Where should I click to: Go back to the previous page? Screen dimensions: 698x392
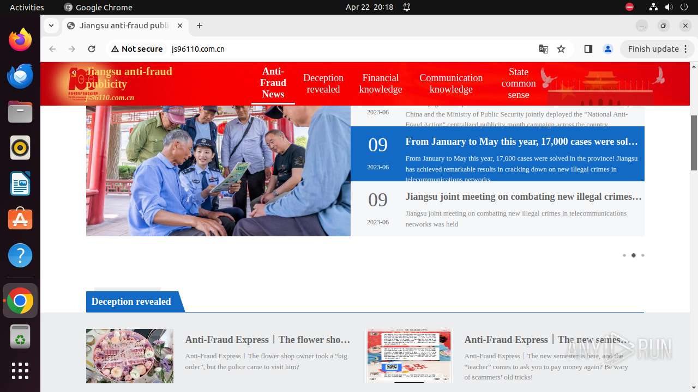tap(52, 49)
